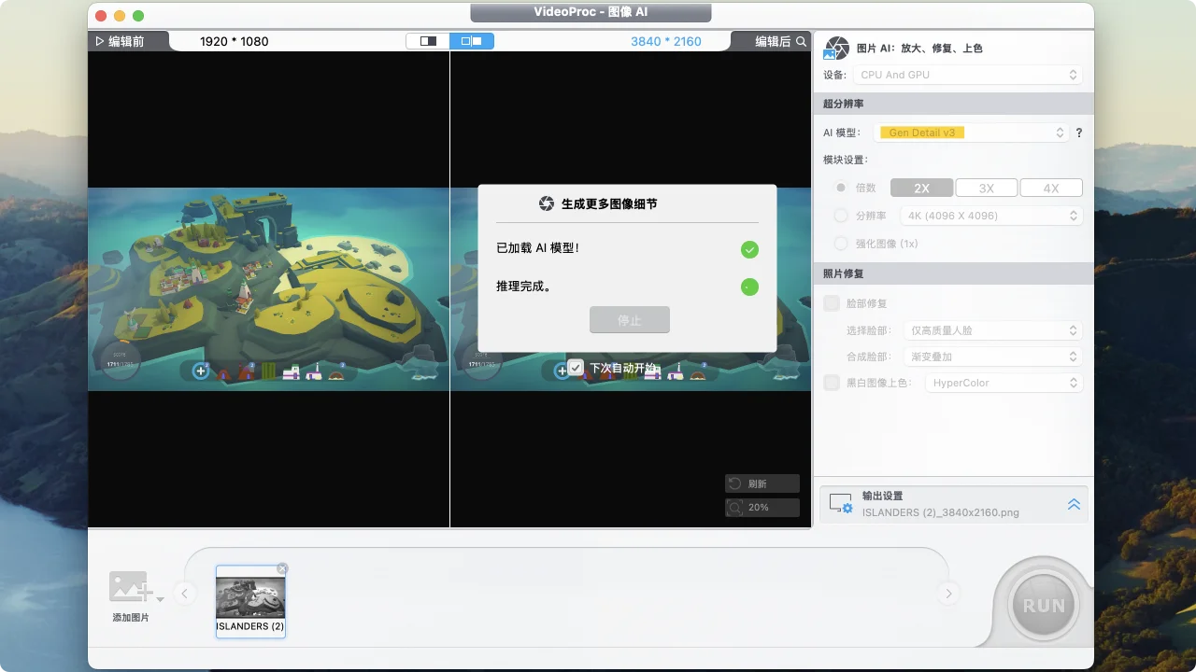This screenshot has height=672, width=1196.
Task: Click the large RUN button
Action: pyautogui.click(x=1044, y=605)
